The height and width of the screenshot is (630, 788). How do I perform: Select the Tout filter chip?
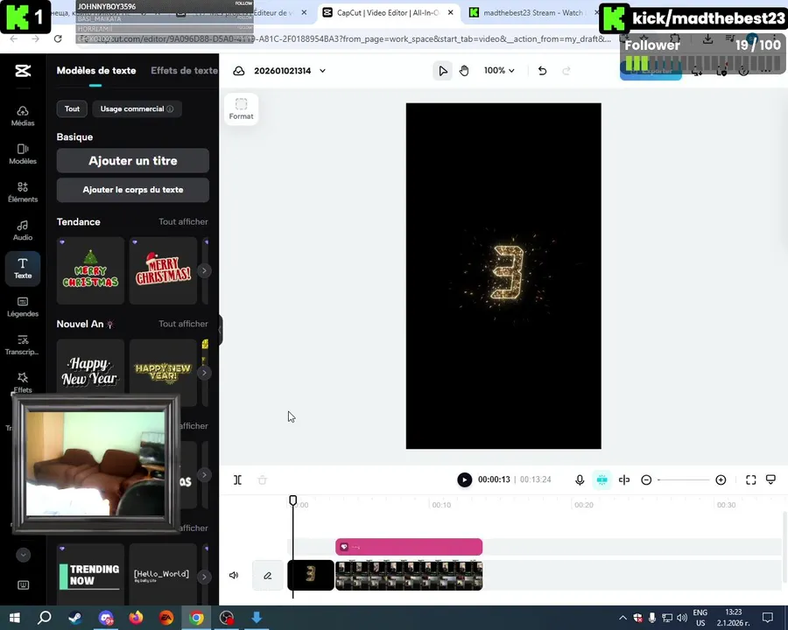[72, 108]
